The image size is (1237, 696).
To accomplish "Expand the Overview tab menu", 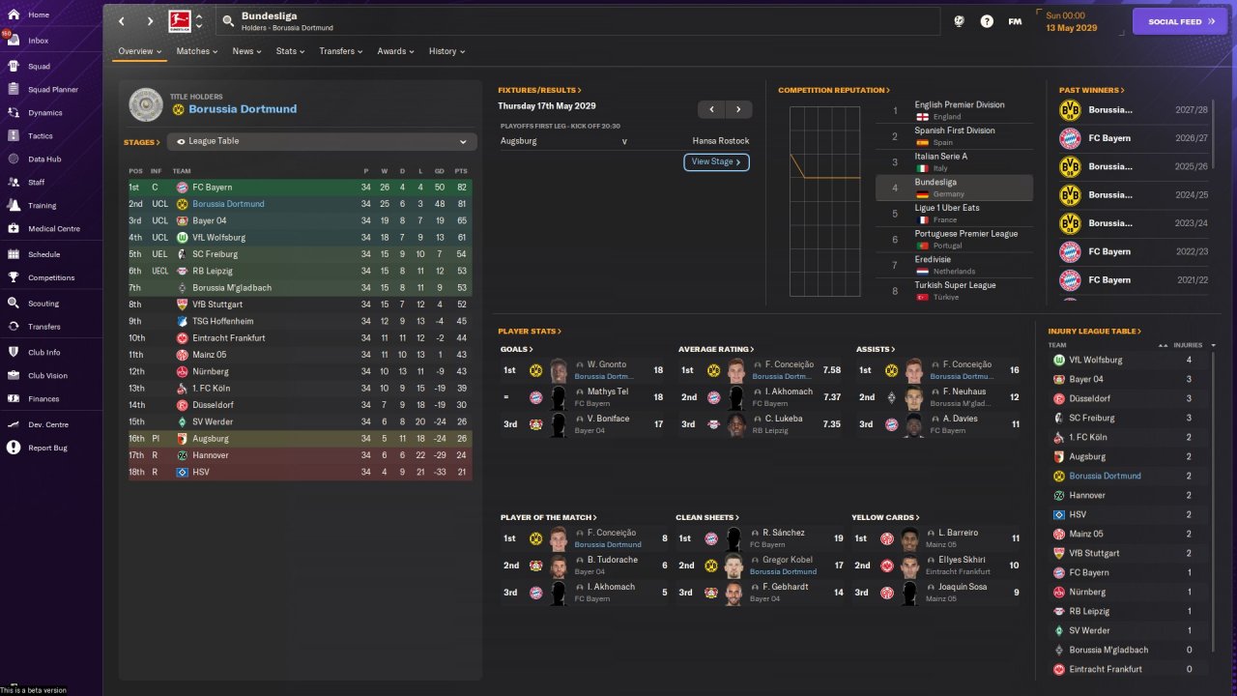I will [141, 51].
